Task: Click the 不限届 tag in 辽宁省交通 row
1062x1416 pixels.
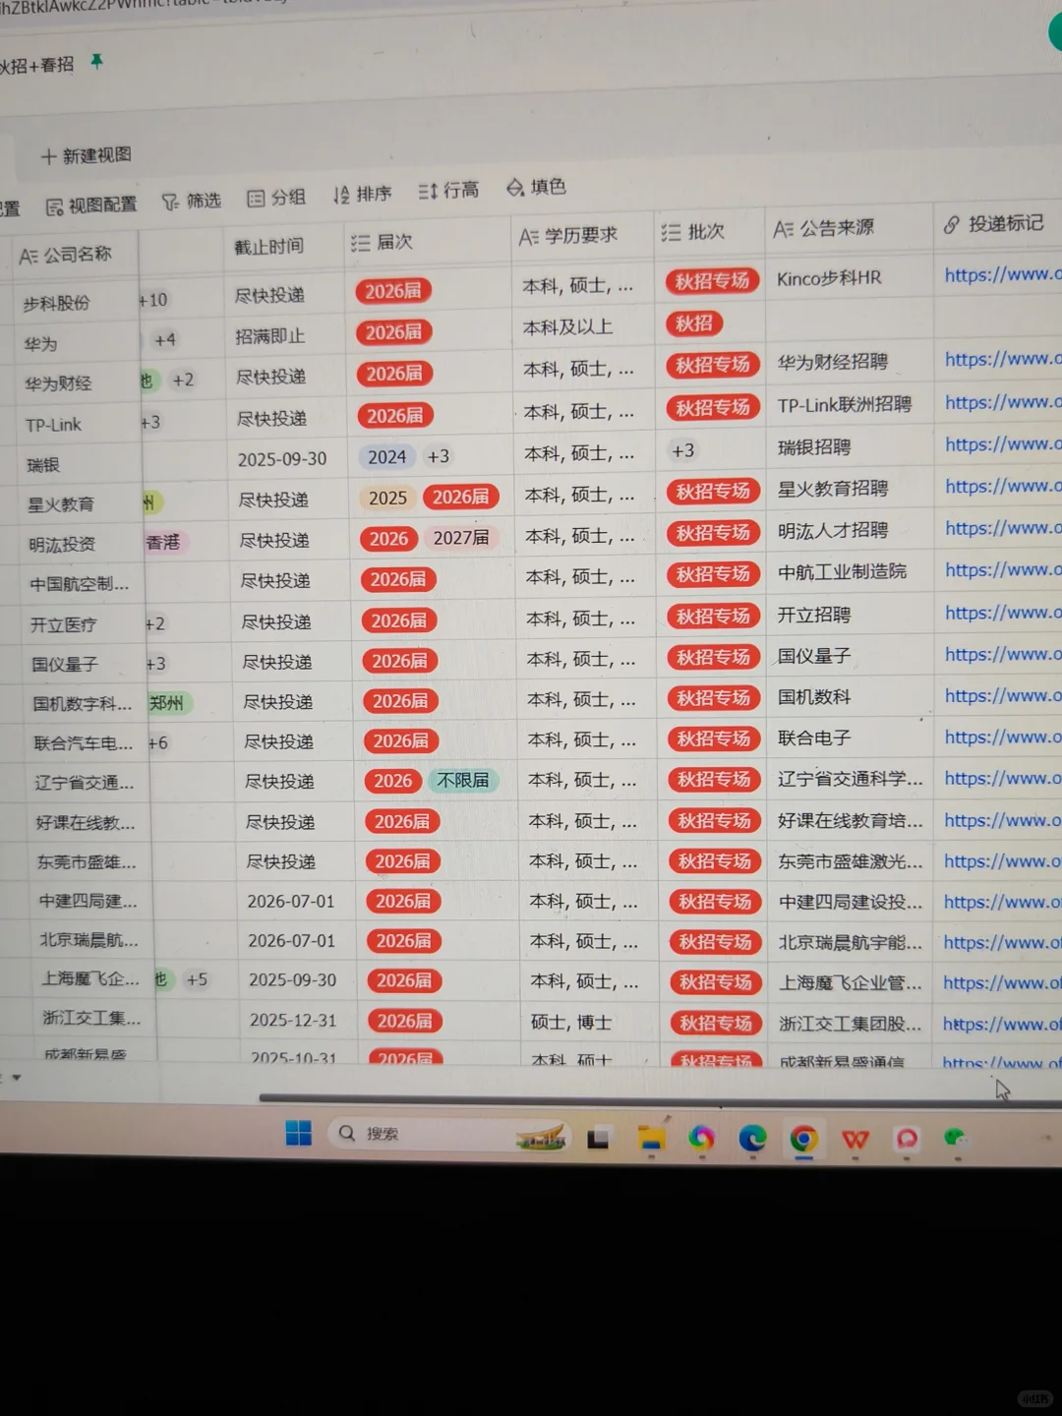Action: pos(463,780)
